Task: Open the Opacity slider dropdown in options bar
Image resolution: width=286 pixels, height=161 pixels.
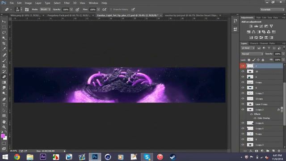Action: pyautogui.click(x=71, y=9)
